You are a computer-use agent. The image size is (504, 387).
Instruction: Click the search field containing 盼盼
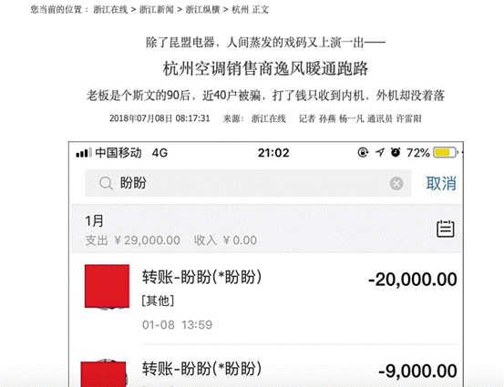pyautogui.click(x=248, y=183)
